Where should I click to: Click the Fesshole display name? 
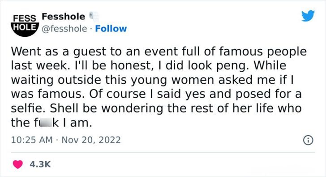[x=64, y=17]
